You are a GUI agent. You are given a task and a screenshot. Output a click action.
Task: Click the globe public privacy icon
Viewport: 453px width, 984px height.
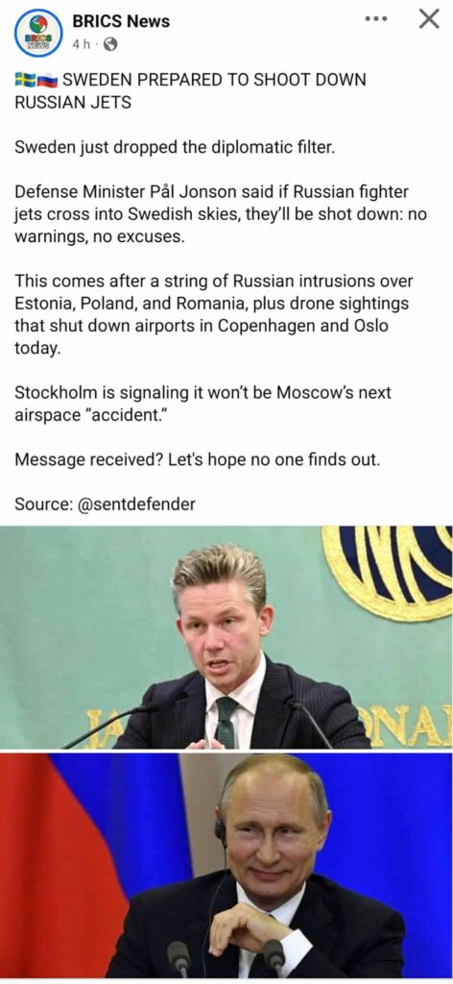coord(109,44)
